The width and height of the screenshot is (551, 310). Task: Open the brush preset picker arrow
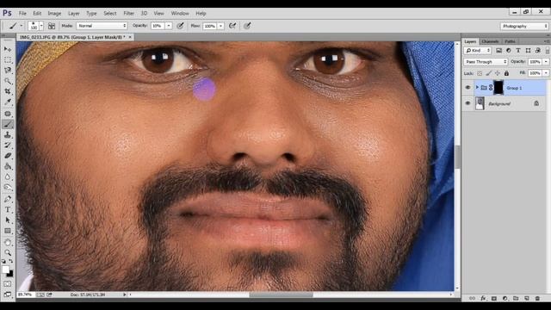click(x=41, y=26)
